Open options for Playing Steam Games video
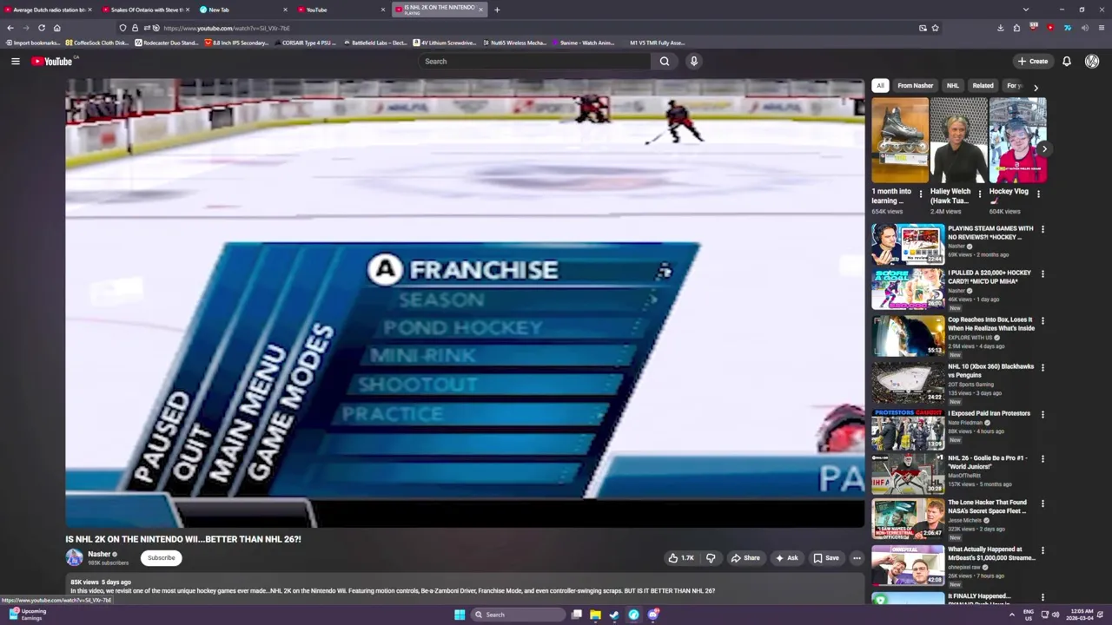 pyautogui.click(x=1042, y=229)
